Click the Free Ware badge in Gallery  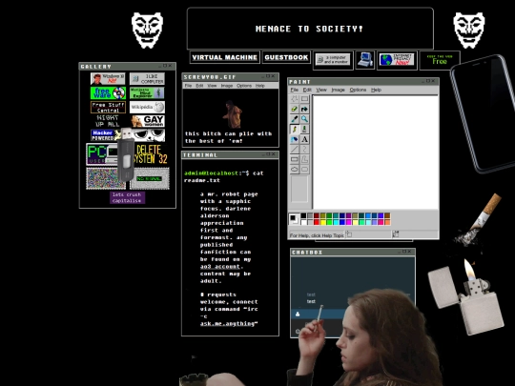[x=108, y=92]
